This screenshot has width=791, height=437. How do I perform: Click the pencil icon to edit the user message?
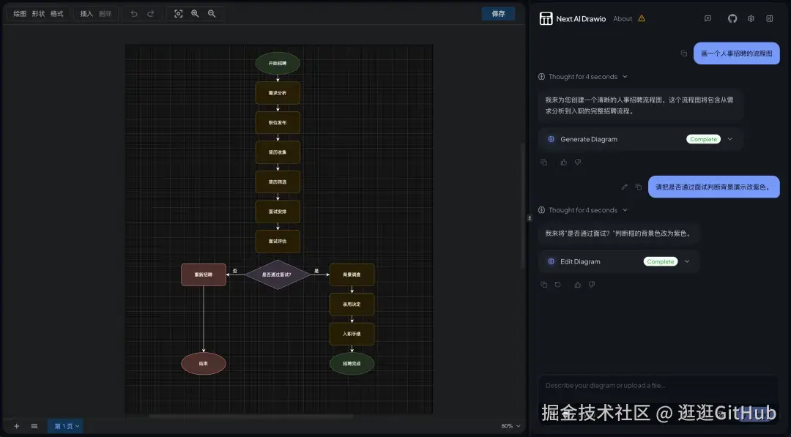pos(625,187)
